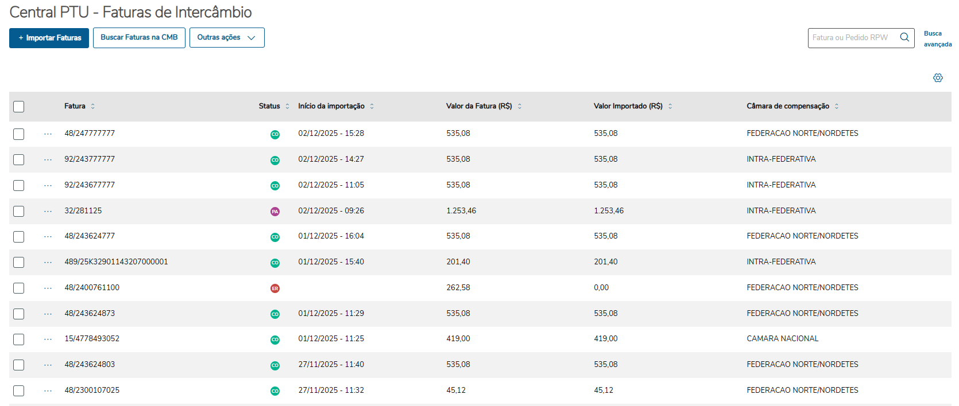This screenshot has height=406, width=959.
Task: Sort by the Câmara de compensação column
Action: (x=836, y=106)
